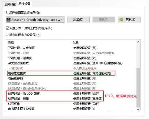This screenshot has height=119, width=149.
Task: Select the 线程优化 row
Action: pyautogui.click(x=71, y=104)
